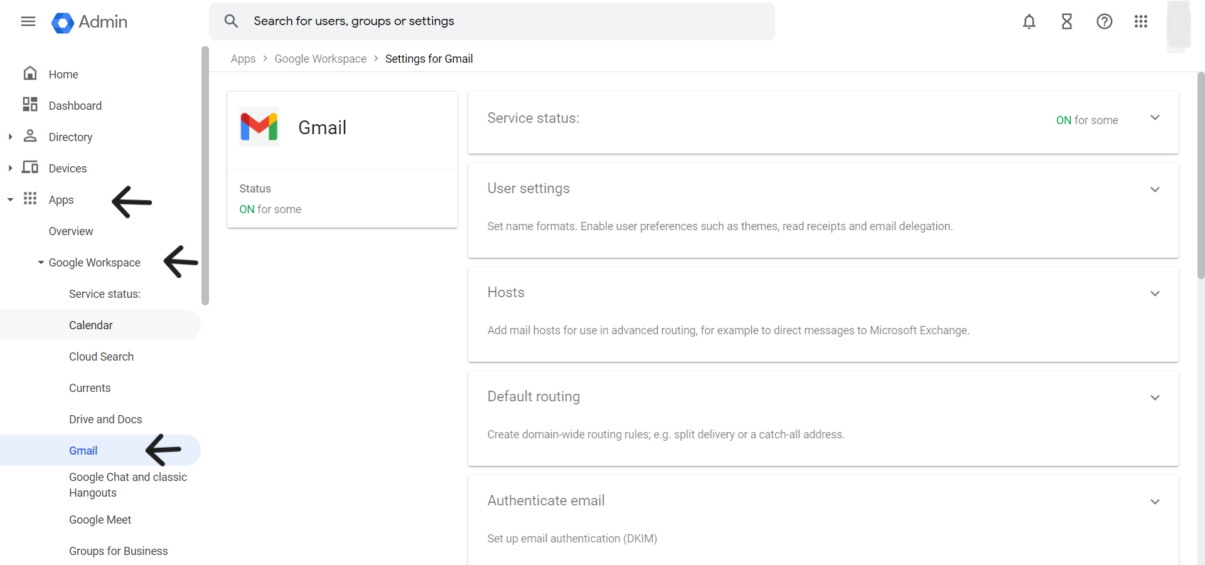The width and height of the screenshot is (1205, 565).
Task: Expand the User settings chevron
Action: (x=1155, y=189)
